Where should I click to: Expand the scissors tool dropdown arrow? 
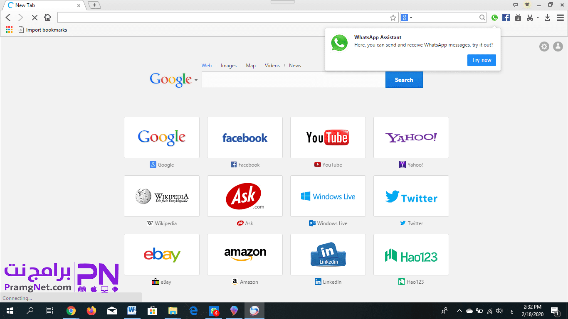[538, 17]
